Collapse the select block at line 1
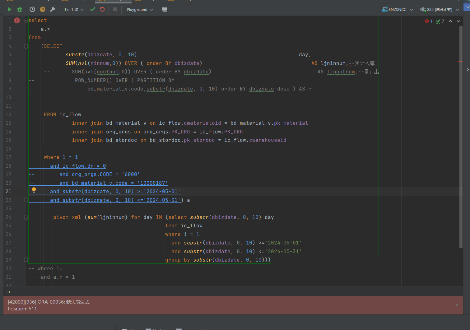Viewport: 470px width, 330px height. pos(26,21)
